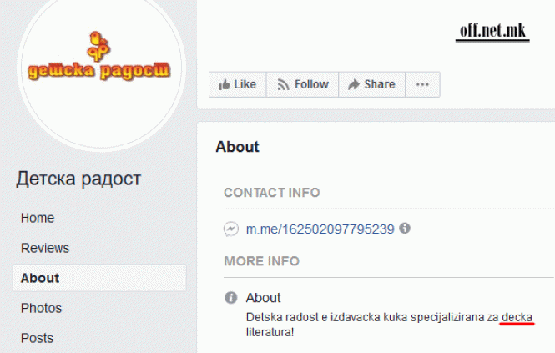Open the three-dots more options menu
This screenshot has width=555, height=353.
[422, 84]
